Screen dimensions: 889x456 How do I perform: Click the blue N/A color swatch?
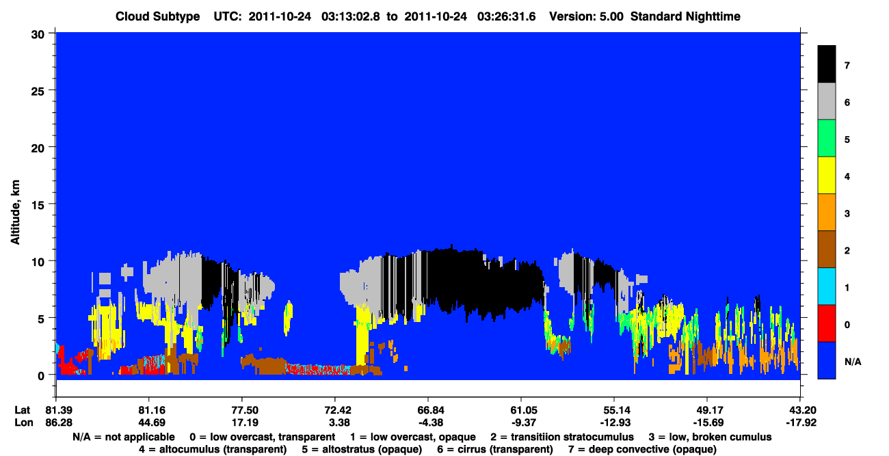[x=827, y=360]
